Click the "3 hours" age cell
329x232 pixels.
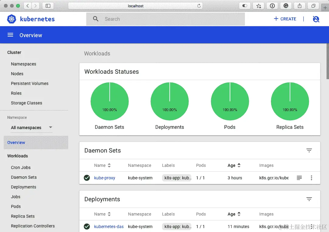click(x=235, y=178)
